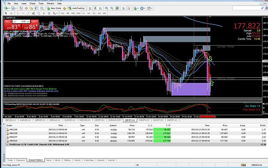Select the Crosshair tool

pos(12,13)
